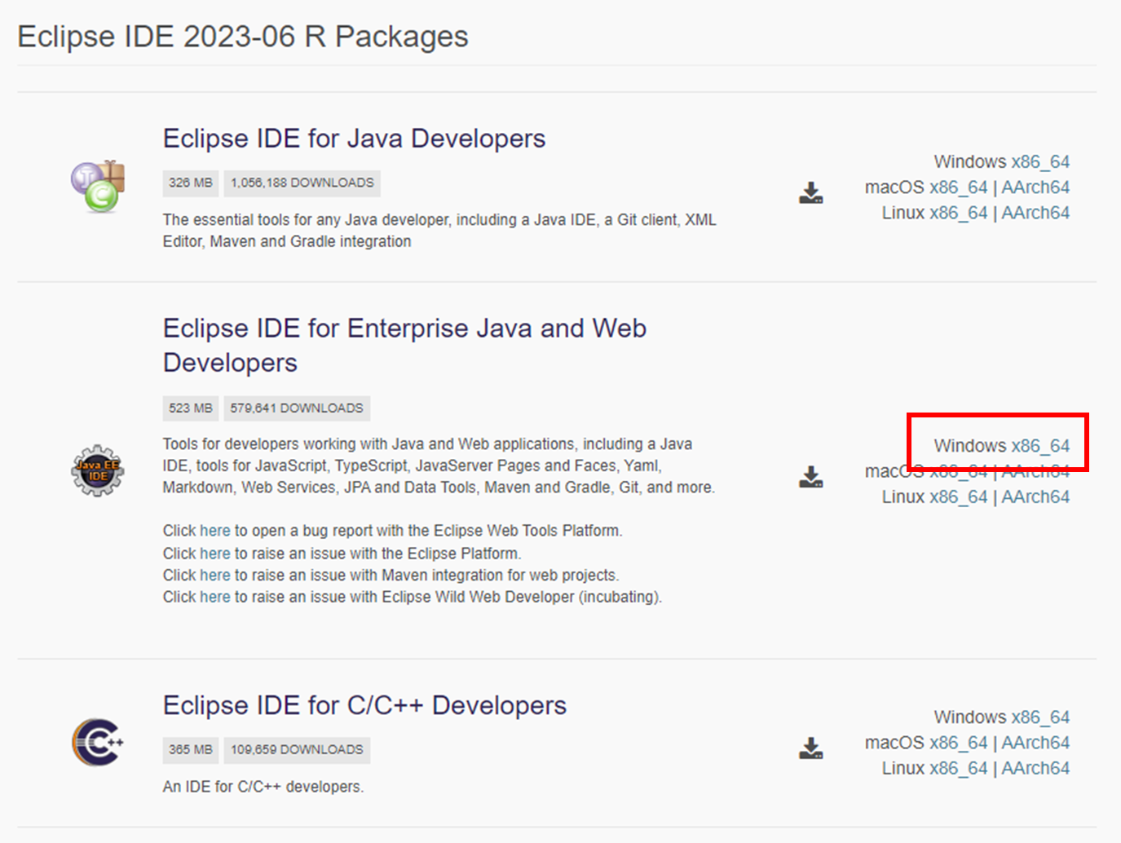Download Enterprise Java Linux AArch64 build

tap(1035, 497)
